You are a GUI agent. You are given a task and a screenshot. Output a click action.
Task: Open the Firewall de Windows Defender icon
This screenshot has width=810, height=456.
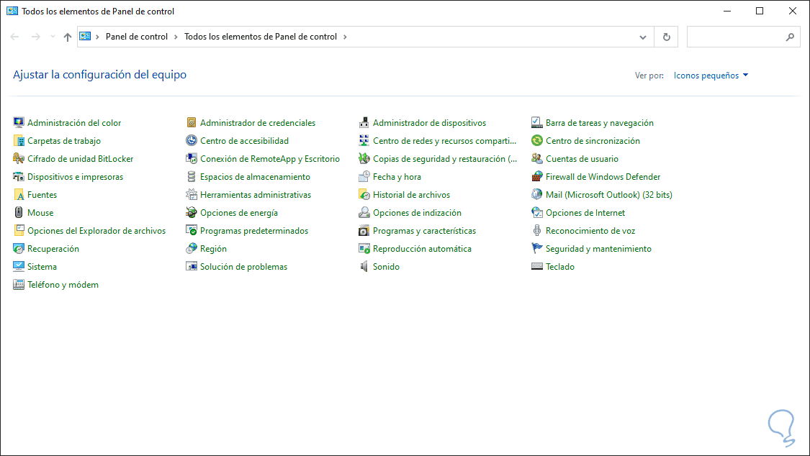click(x=537, y=177)
